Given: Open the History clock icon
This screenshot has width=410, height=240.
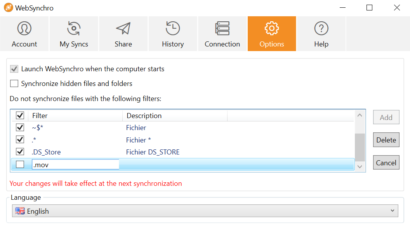Looking at the screenshot, I should click(x=173, y=28).
